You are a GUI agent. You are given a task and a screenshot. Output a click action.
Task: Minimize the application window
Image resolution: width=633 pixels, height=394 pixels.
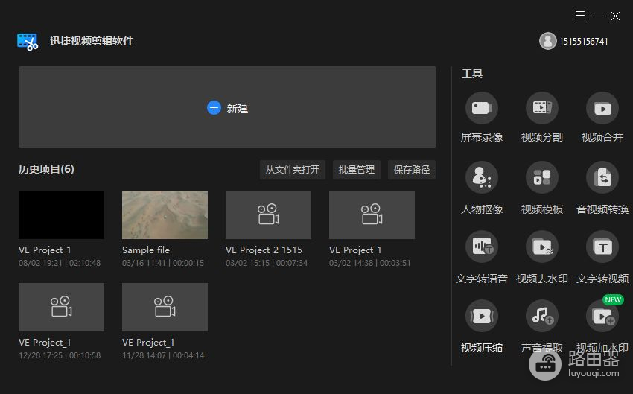click(x=598, y=16)
